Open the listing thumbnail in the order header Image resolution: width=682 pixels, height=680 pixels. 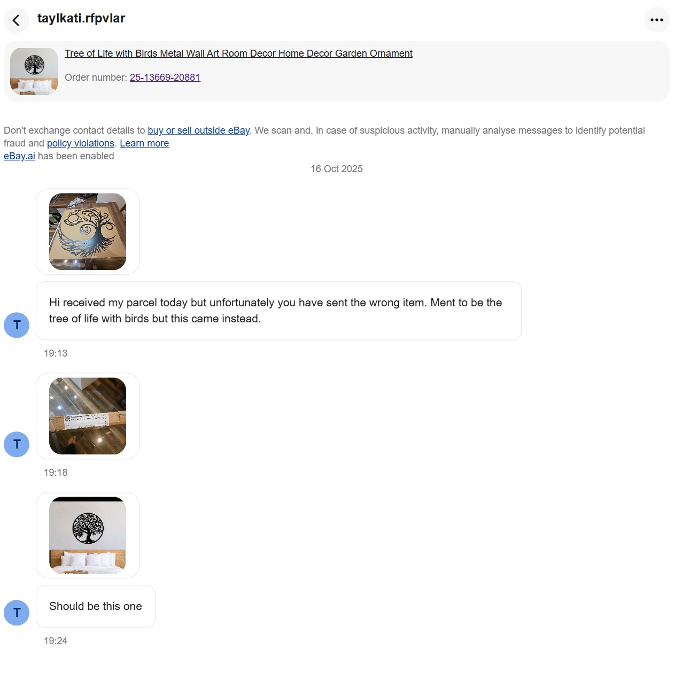click(34, 72)
